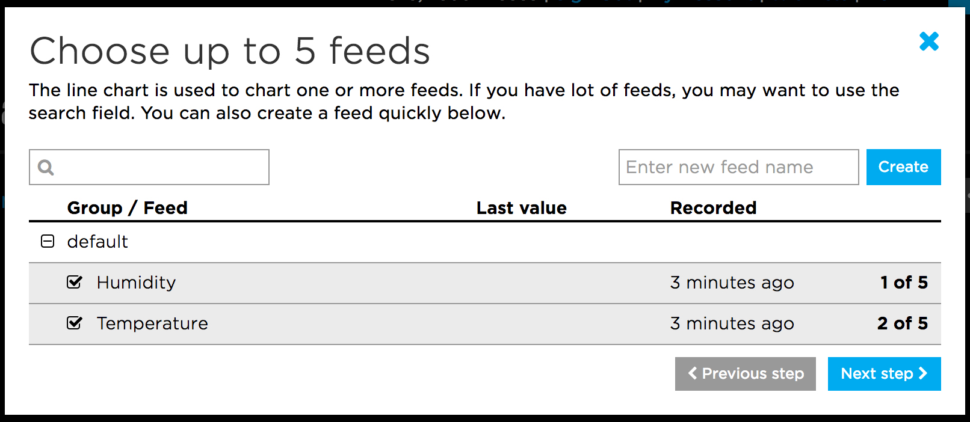970x422 pixels.
Task: Click the "1 of 5" selection counter
Action: click(x=903, y=283)
